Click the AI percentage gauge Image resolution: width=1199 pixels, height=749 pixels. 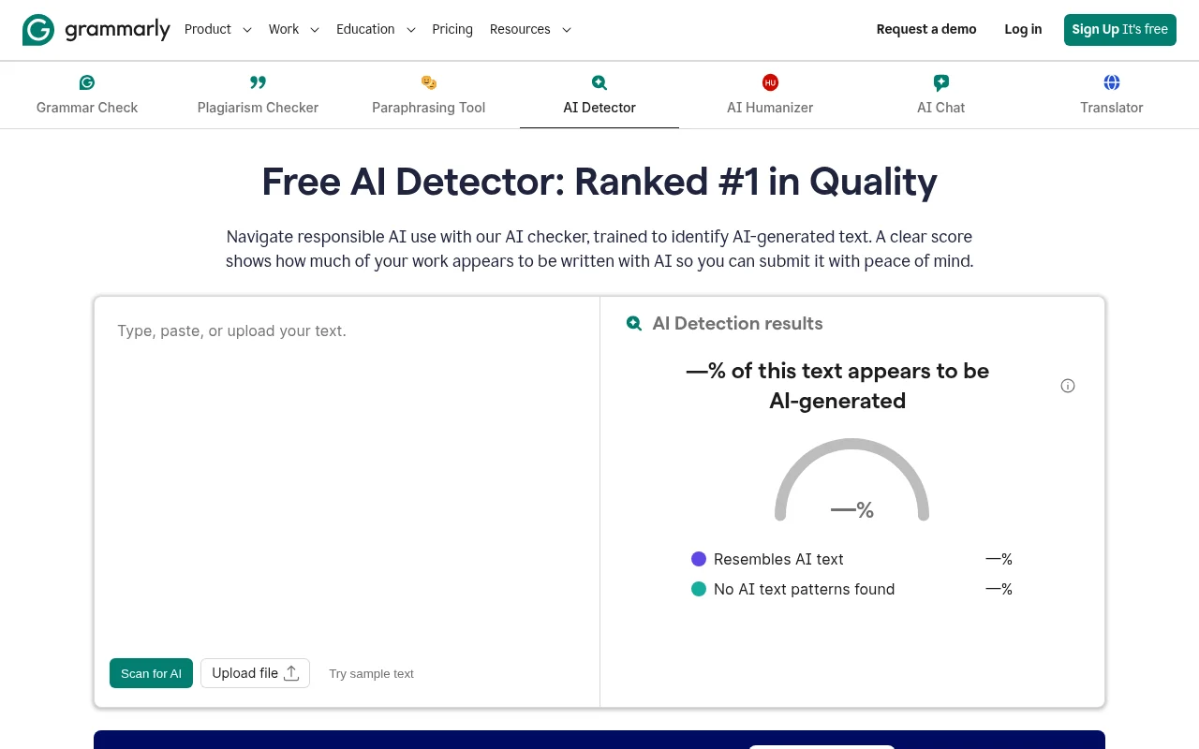tap(851, 480)
